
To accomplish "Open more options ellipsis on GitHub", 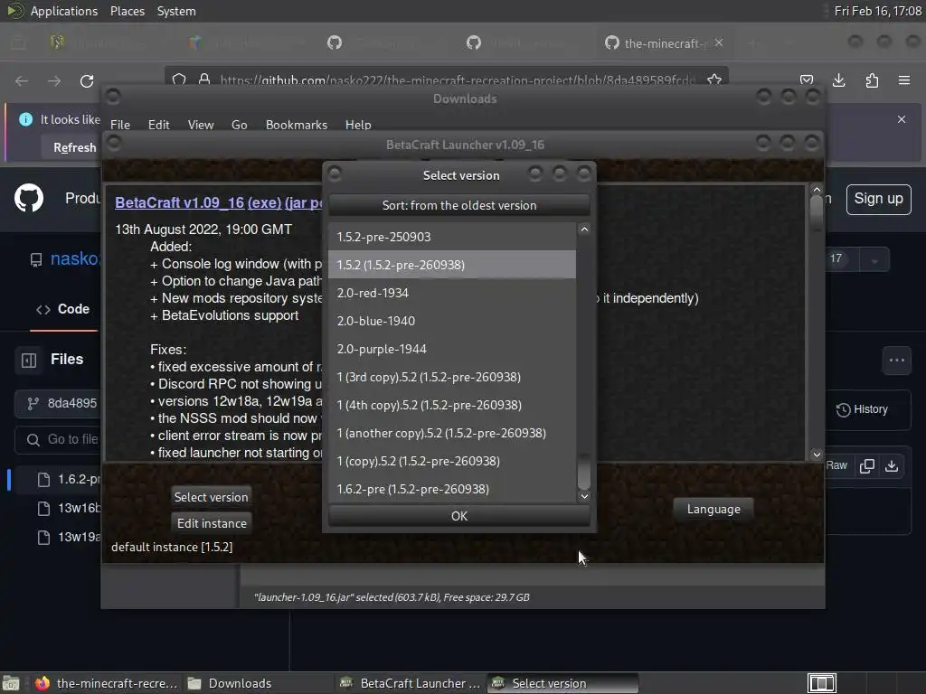I will 896,360.
